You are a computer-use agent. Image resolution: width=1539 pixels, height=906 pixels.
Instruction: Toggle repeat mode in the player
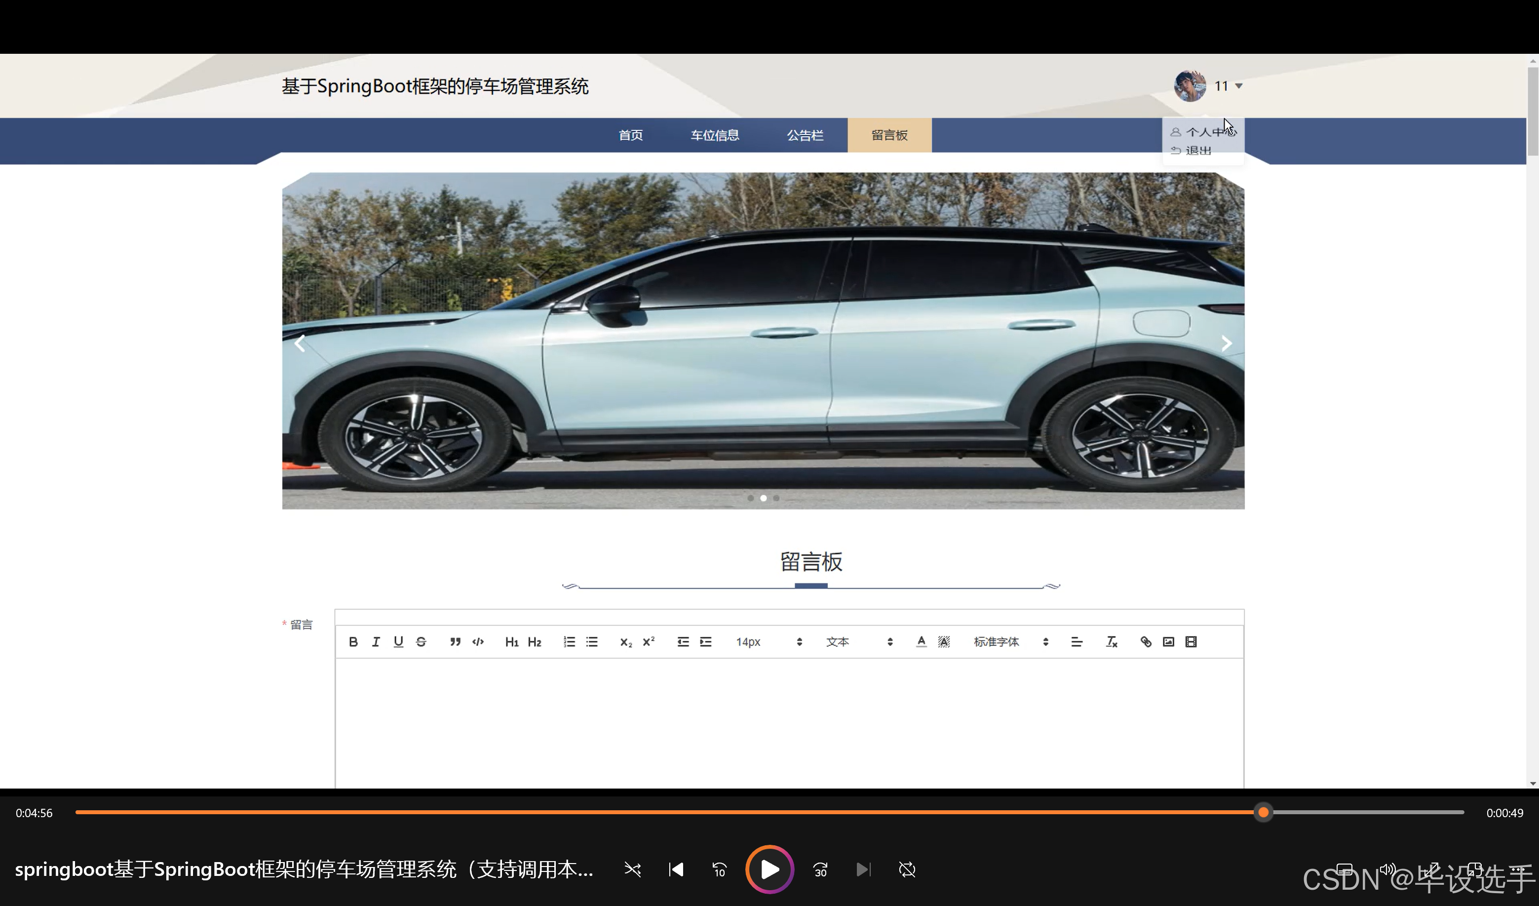[x=907, y=869]
